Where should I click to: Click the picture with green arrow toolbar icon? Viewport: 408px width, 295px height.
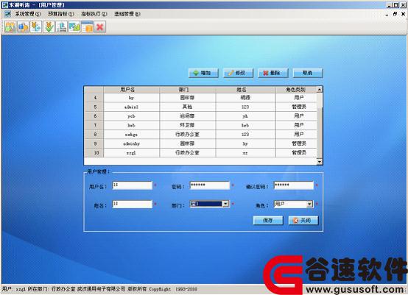tap(74, 26)
